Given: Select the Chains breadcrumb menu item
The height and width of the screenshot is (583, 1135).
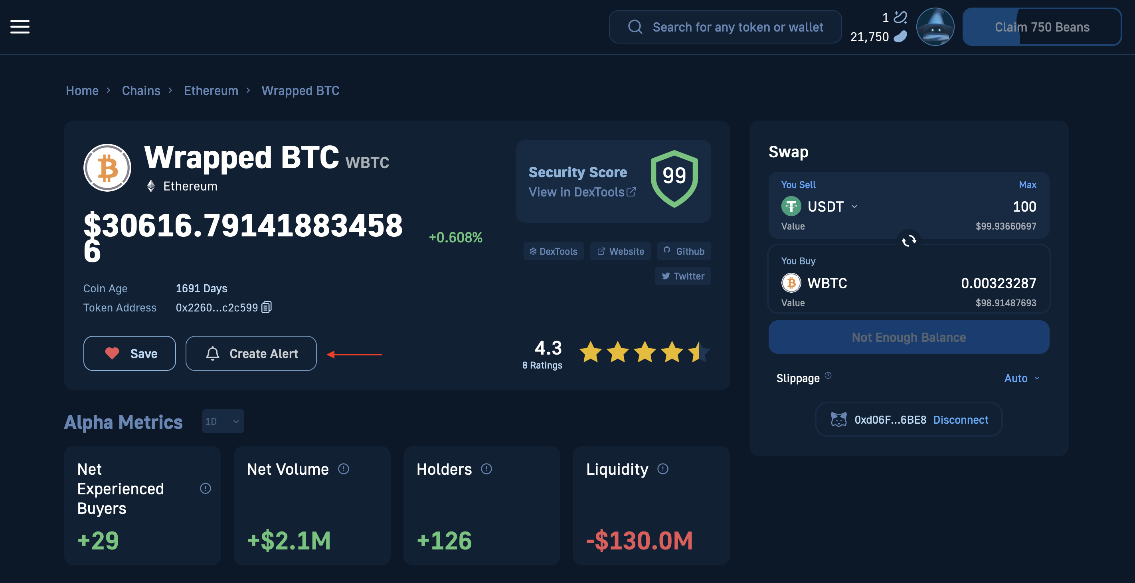Looking at the screenshot, I should [141, 89].
